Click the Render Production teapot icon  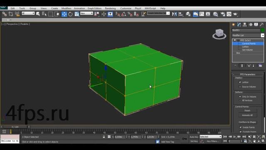point(235,14)
